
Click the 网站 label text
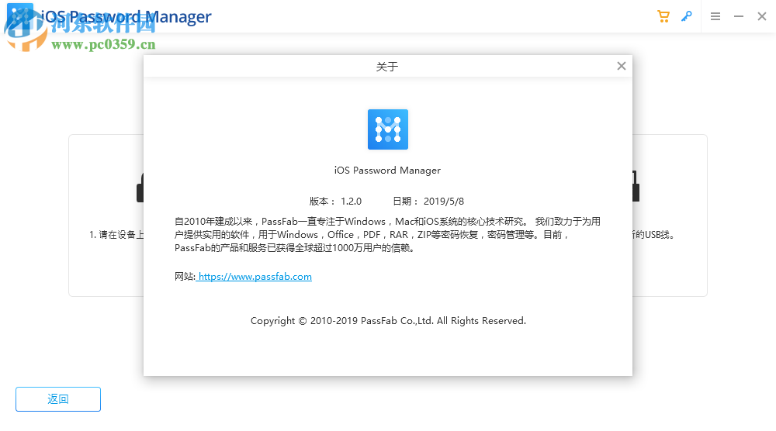pos(185,277)
